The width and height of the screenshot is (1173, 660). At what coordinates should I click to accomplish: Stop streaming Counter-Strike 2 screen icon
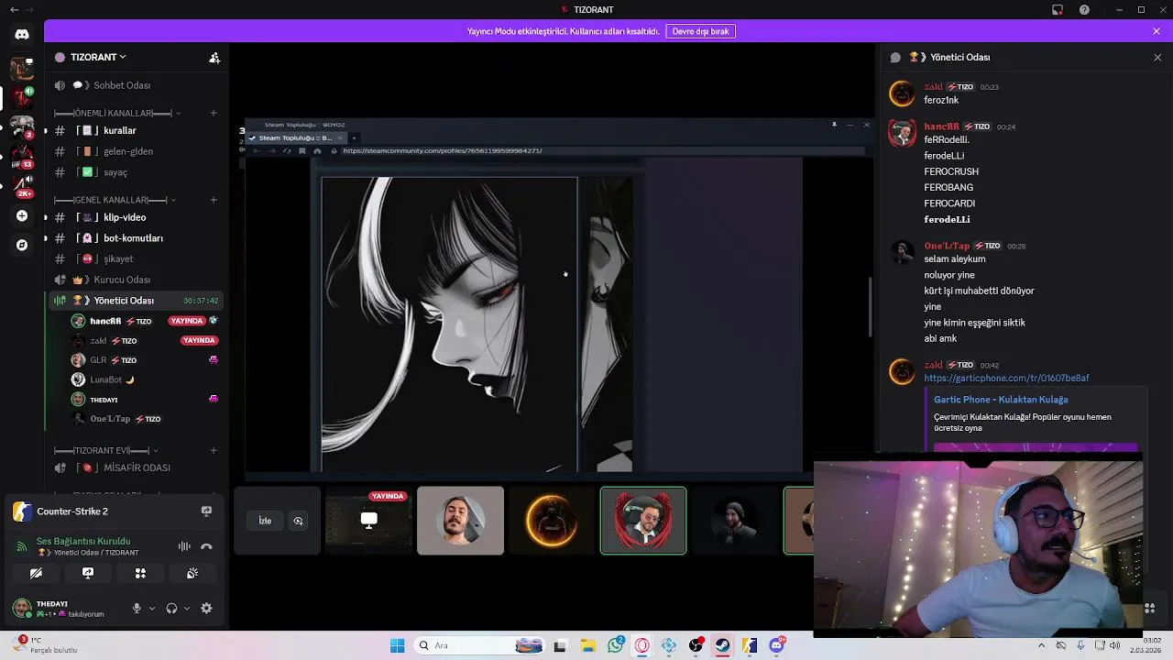click(x=206, y=511)
